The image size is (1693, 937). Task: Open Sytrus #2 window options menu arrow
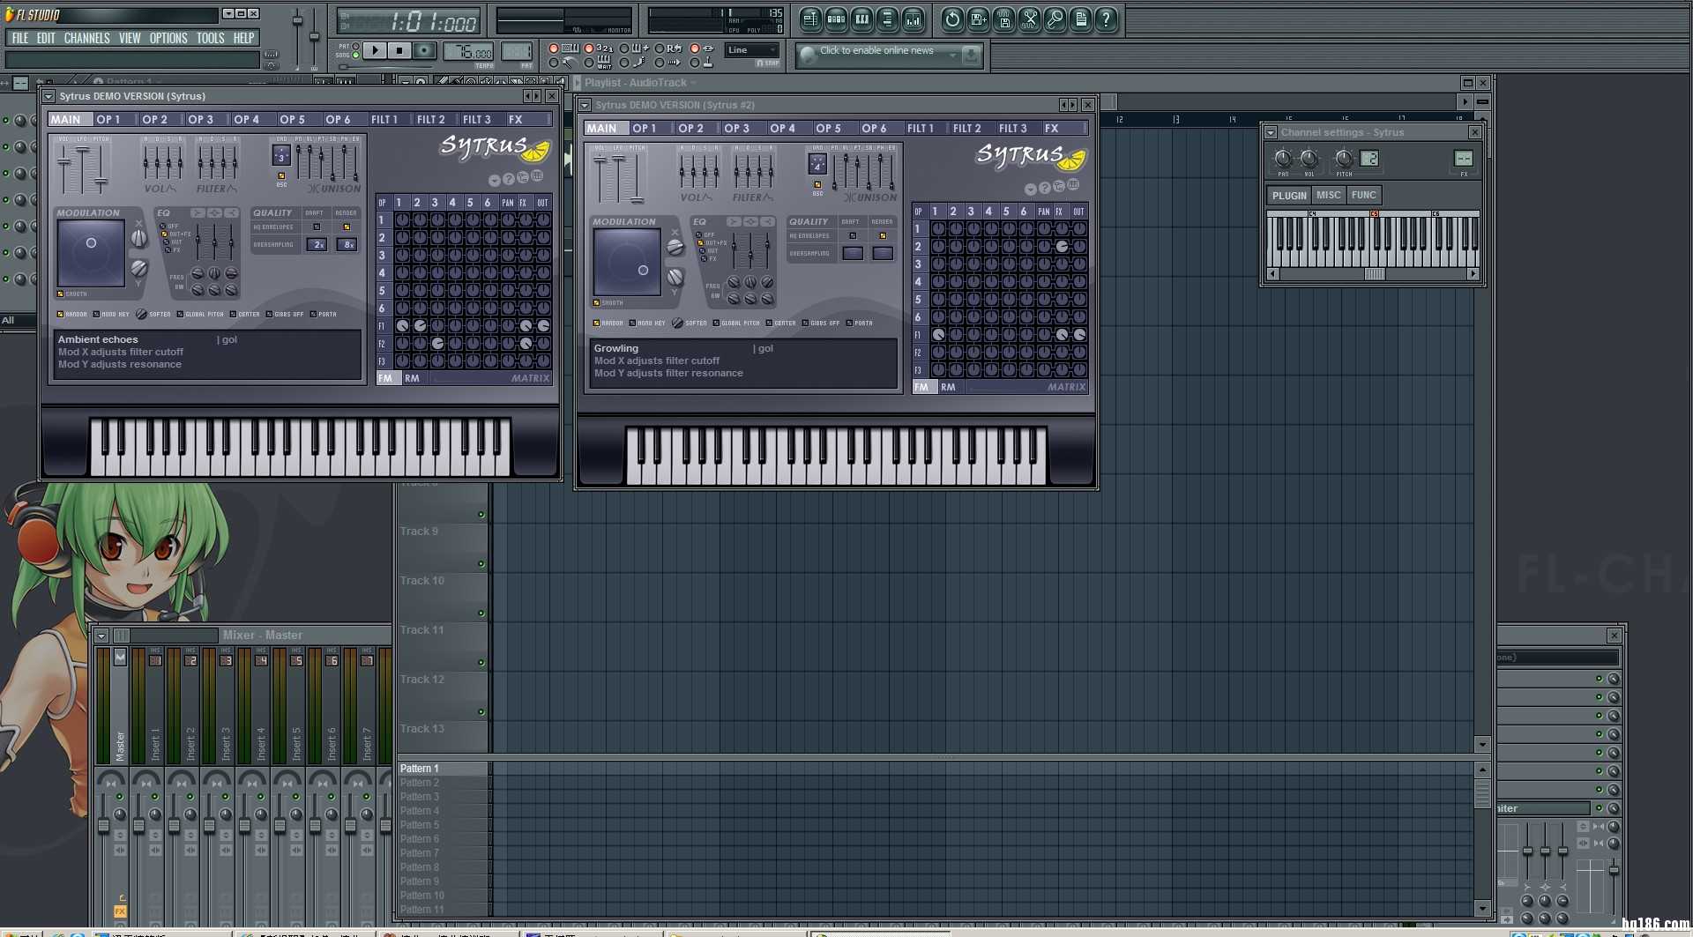(585, 106)
